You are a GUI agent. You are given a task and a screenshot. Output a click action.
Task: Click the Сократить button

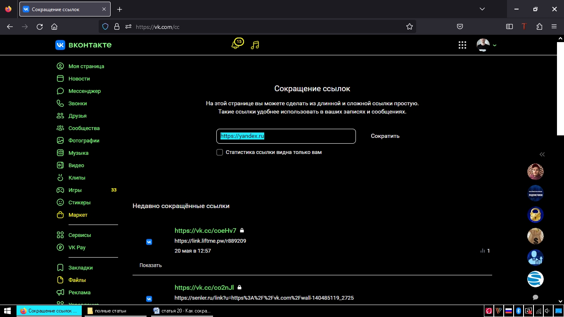click(385, 136)
